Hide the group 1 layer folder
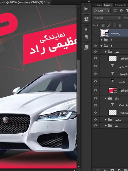The image size is (128, 171). [95, 46]
